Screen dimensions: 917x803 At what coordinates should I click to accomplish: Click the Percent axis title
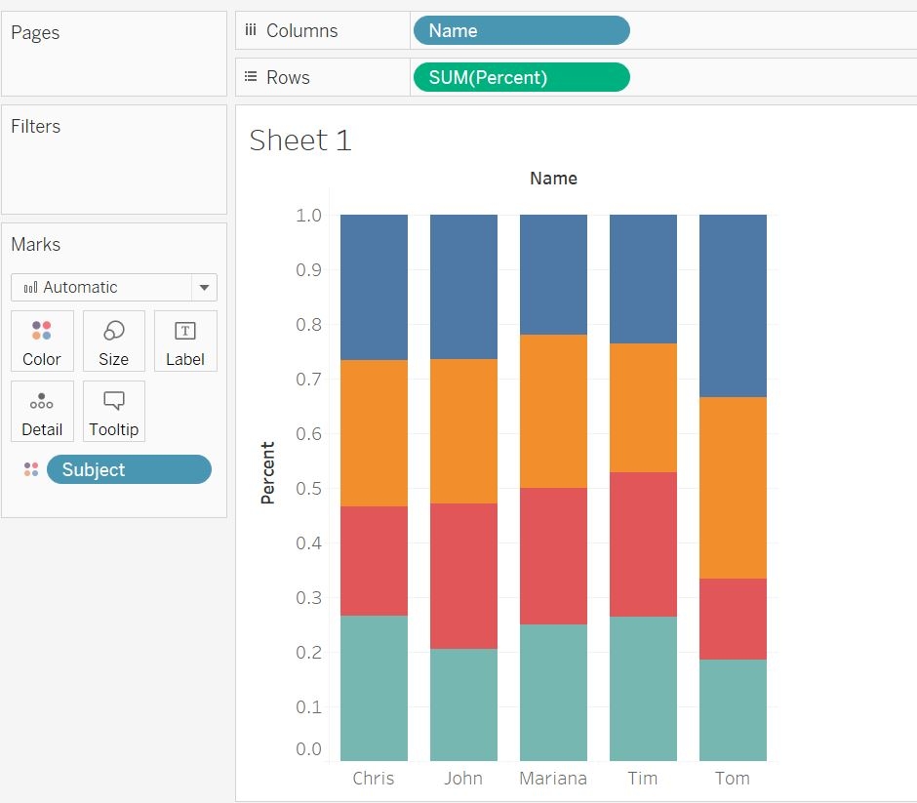(x=268, y=471)
